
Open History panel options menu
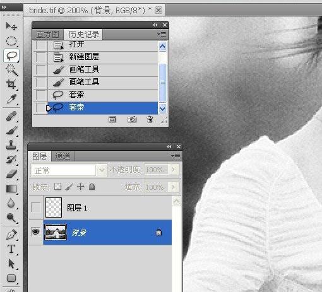pyautogui.click(x=162, y=34)
